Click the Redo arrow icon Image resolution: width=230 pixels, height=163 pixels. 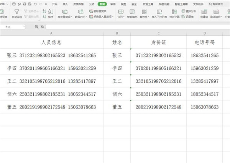point(41,4)
